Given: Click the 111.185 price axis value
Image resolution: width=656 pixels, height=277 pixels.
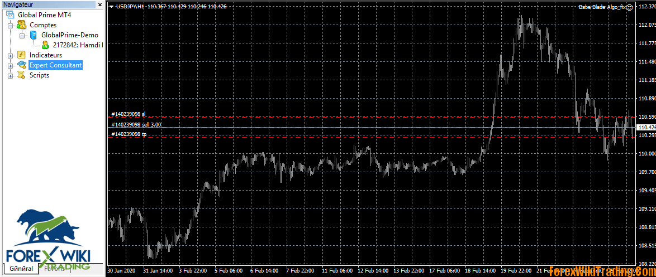Looking at the screenshot, I should click(647, 80).
